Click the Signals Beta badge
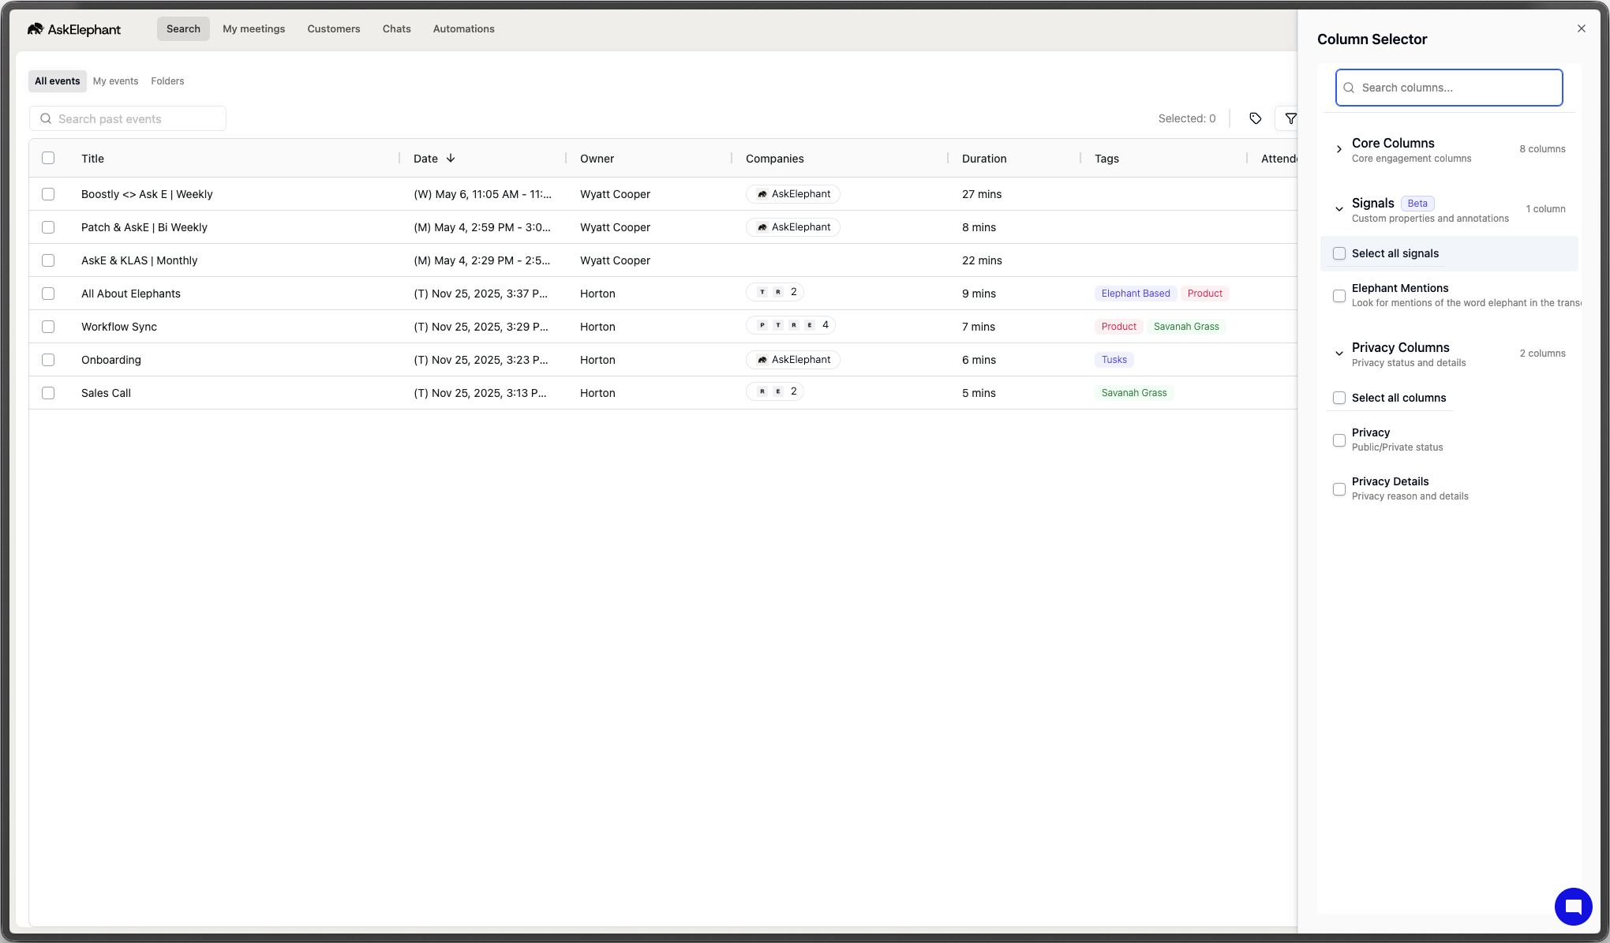Screen dimensions: 1610x943 click(1417, 204)
